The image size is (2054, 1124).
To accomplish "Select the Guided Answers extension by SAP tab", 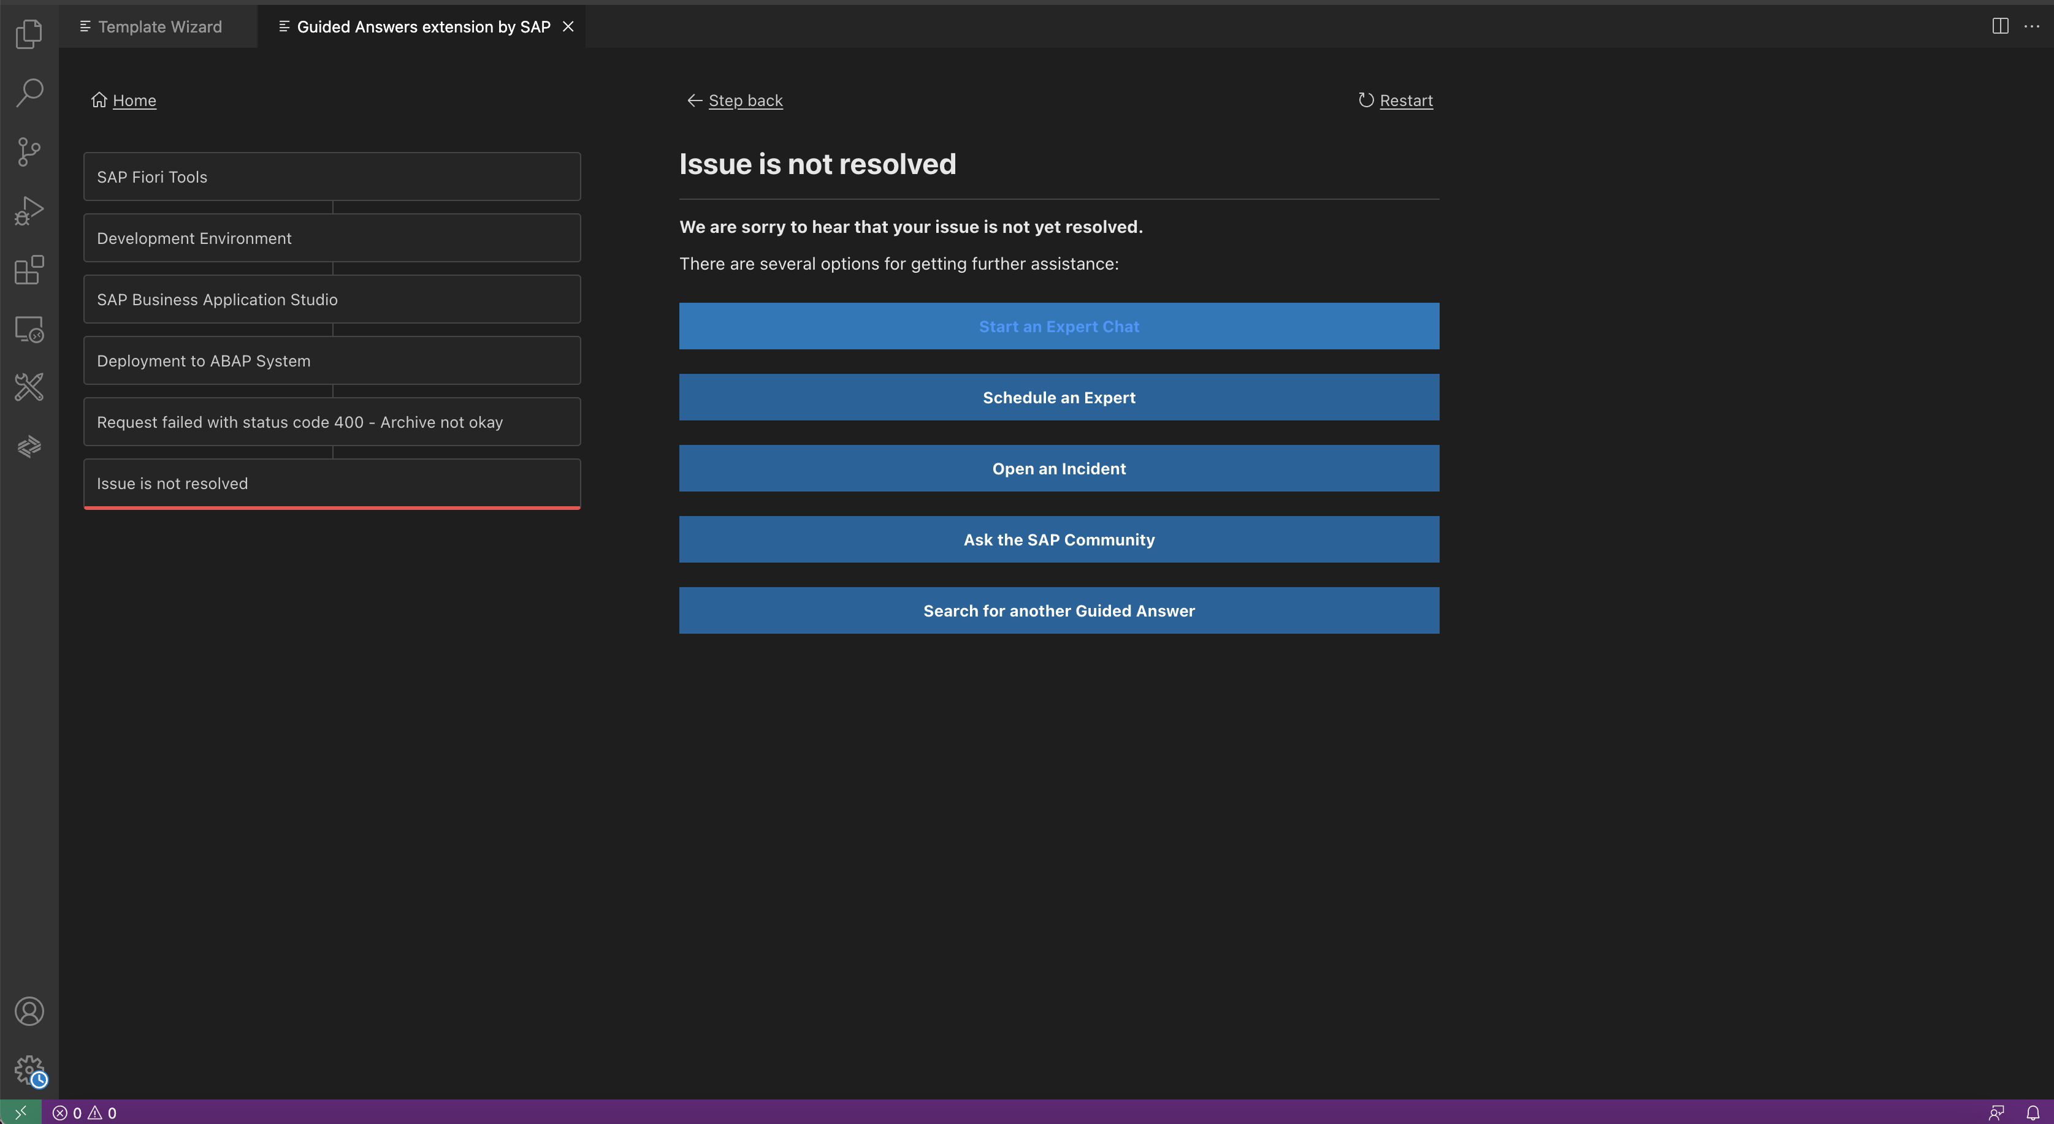I will pos(422,26).
